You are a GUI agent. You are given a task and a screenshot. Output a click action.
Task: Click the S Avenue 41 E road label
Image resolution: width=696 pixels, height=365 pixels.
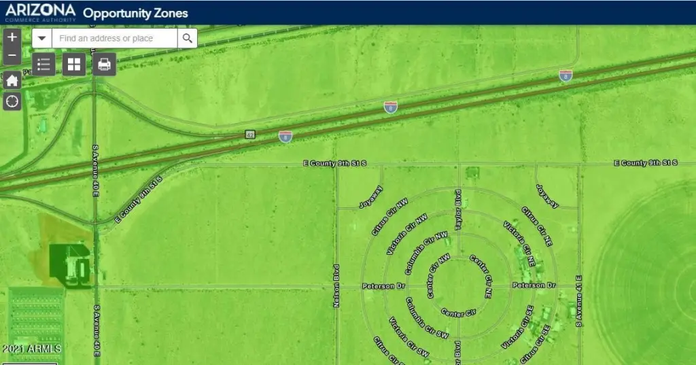[578, 300]
